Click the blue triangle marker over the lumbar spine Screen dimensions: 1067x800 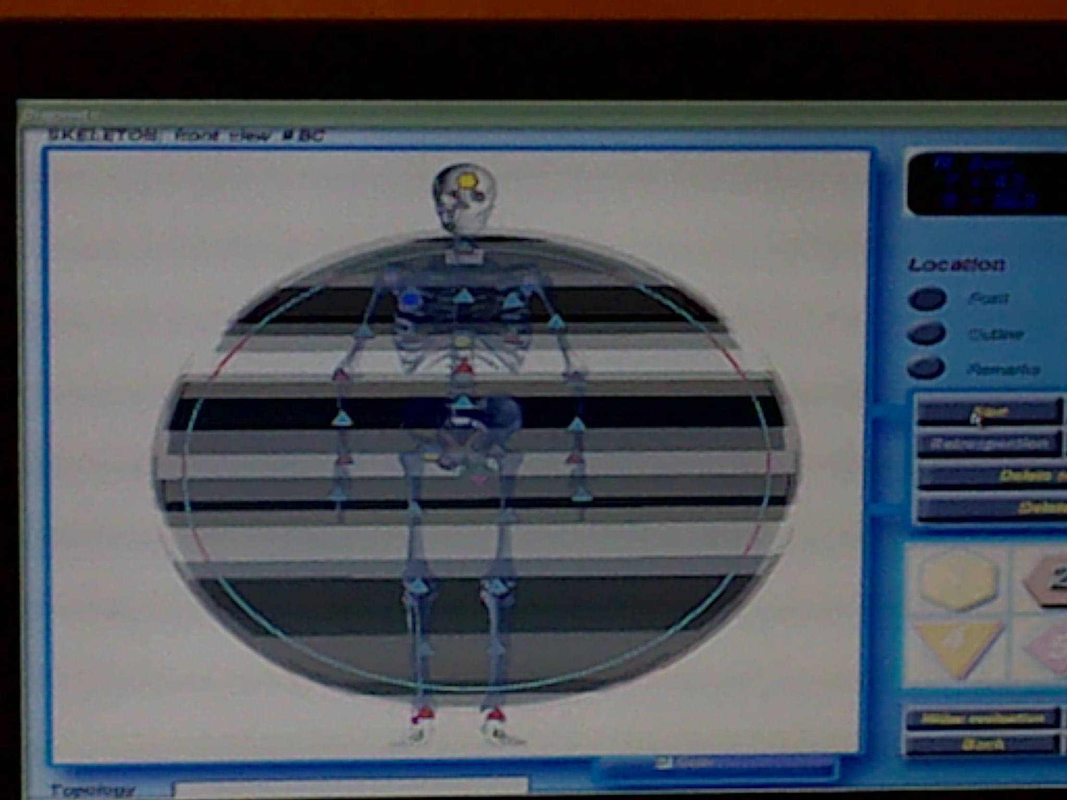coord(463,402)
